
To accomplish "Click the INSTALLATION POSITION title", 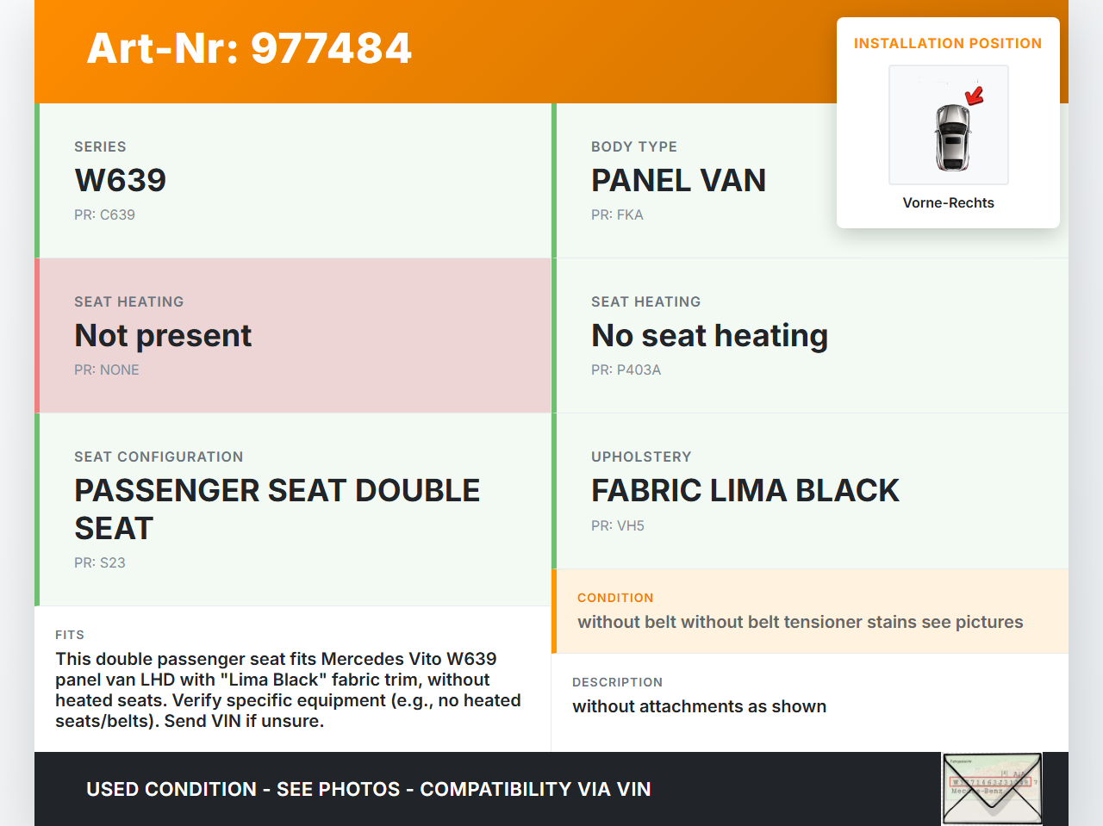I will click(947, 43).
